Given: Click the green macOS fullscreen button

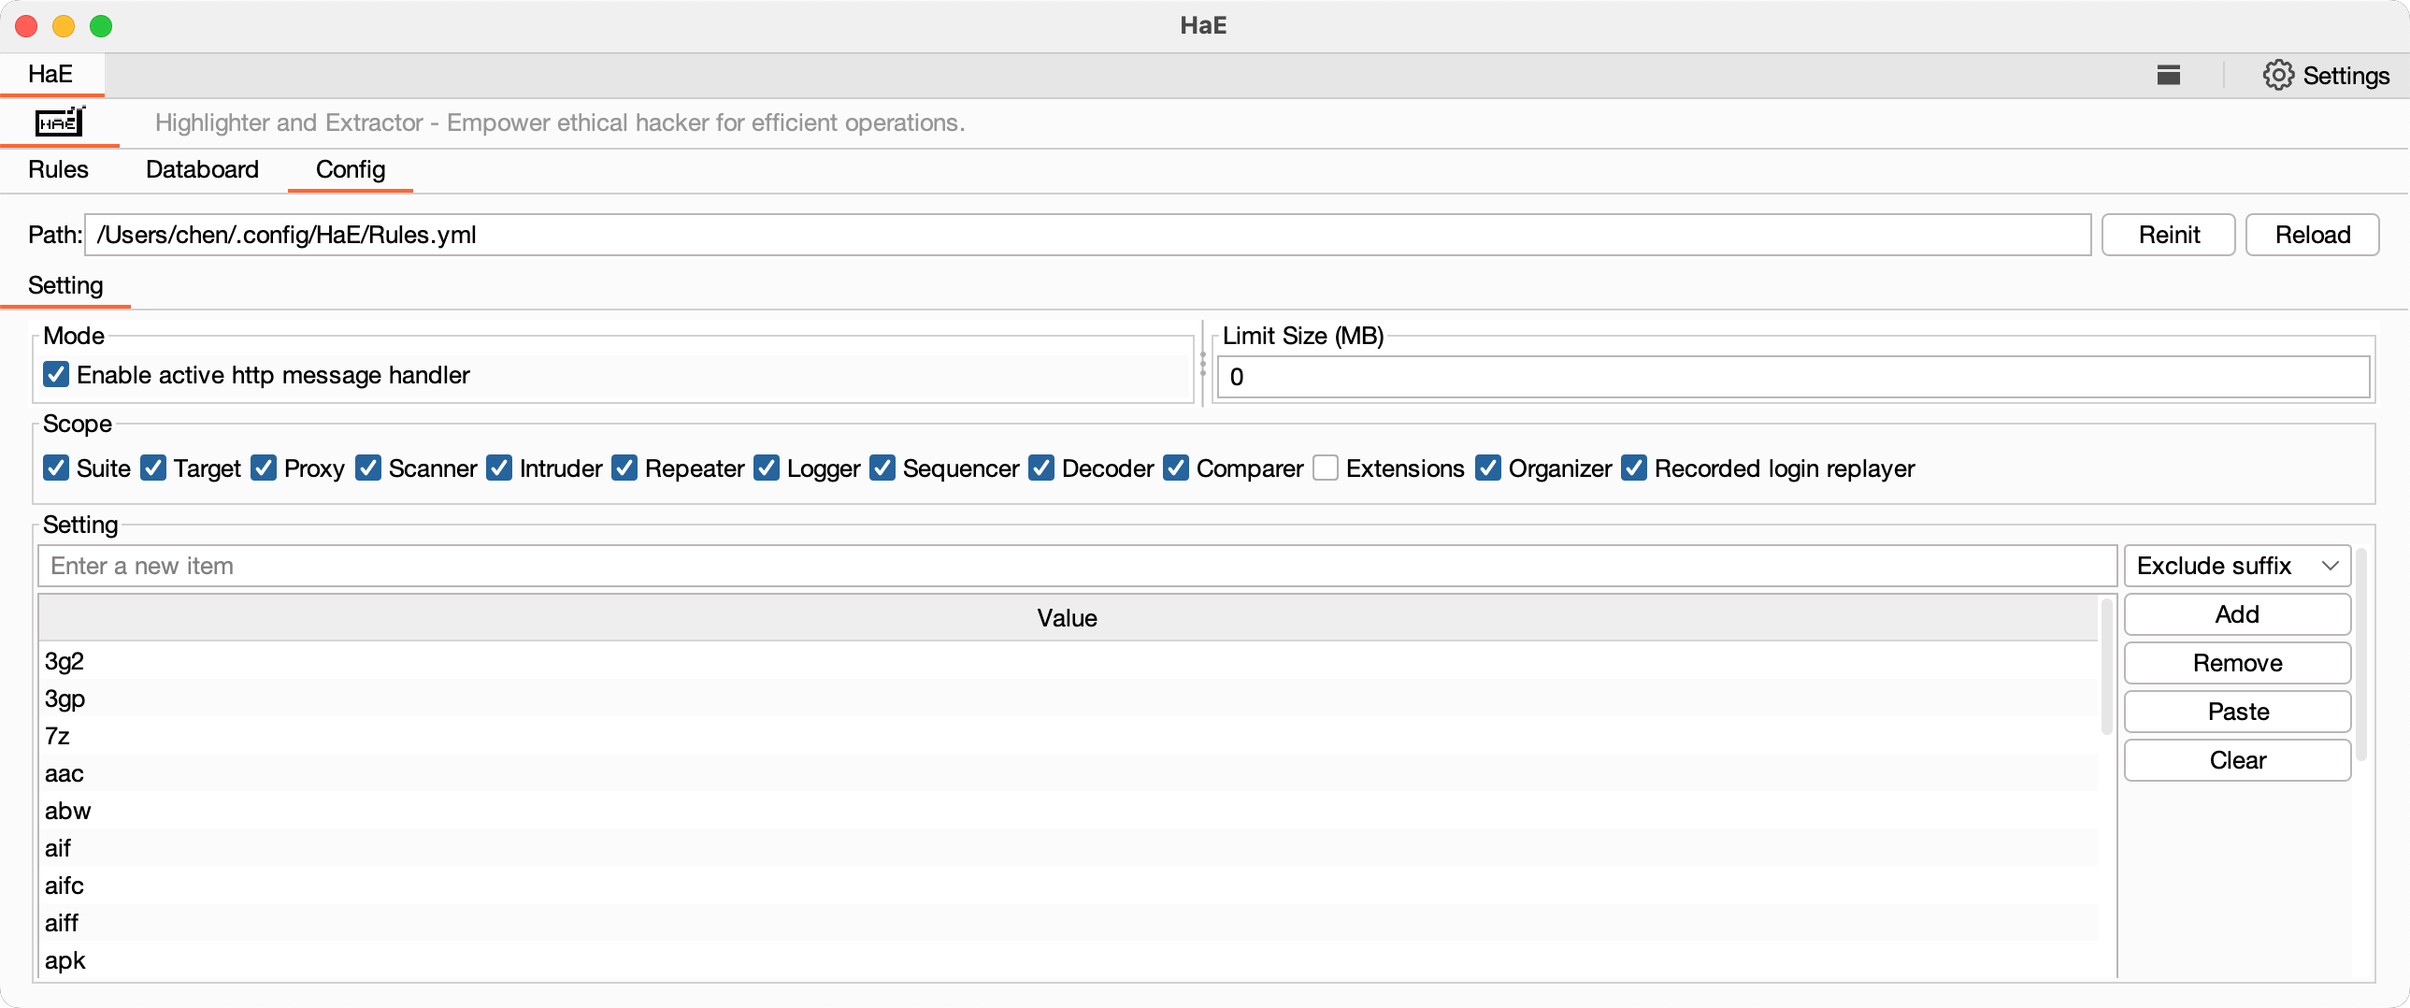Looking at the screenshot, I should click(x=101, y=26).
